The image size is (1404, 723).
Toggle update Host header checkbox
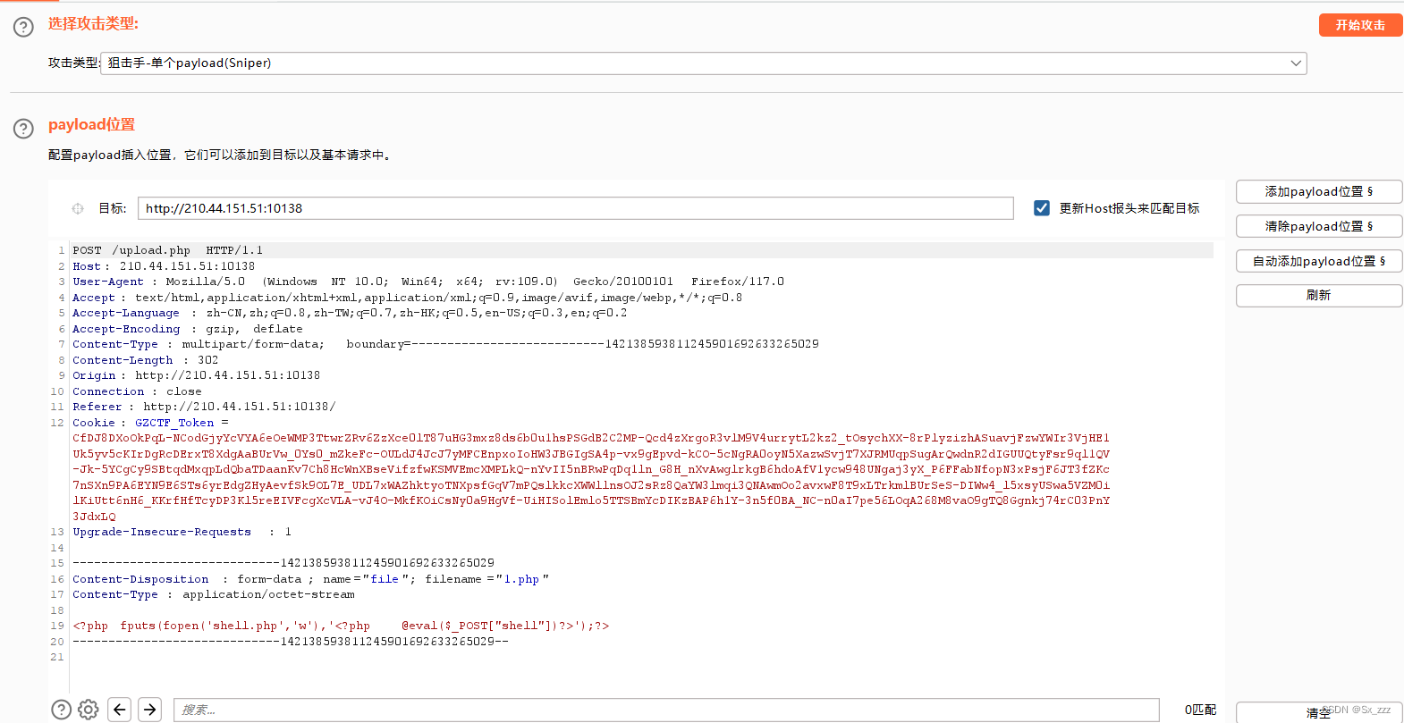pos(1042,208)
